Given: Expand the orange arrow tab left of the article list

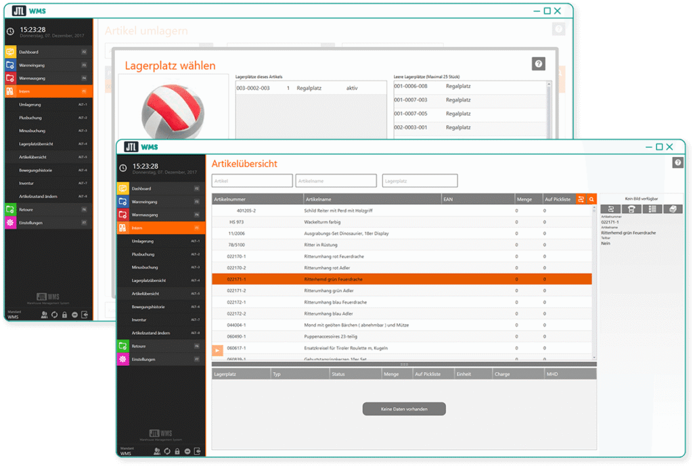Looking at the screenshot, I should click(217, 350).
